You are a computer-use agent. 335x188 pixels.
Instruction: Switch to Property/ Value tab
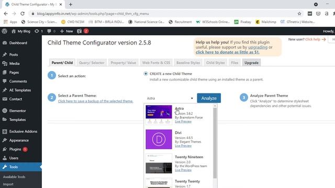[x=124, y=63]
